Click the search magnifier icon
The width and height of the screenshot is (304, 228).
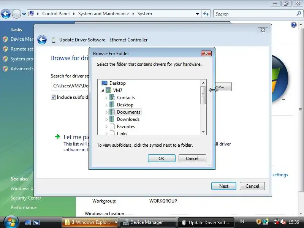(299, 14)
